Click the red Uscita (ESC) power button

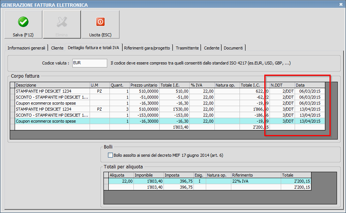(100, 24)
